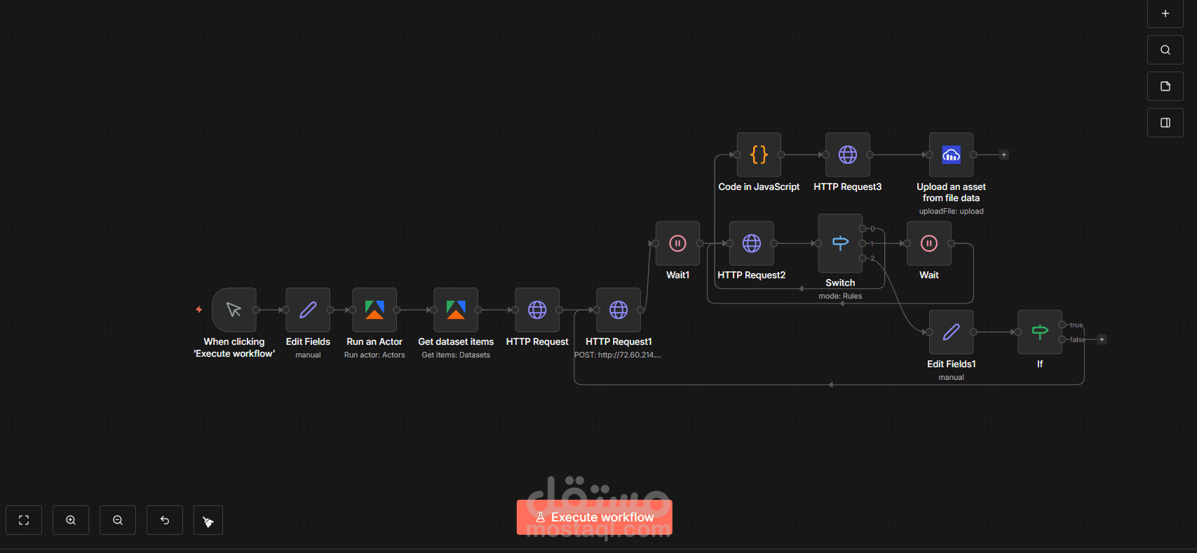Open the Edit Fields pencil node

pos(308,310)
